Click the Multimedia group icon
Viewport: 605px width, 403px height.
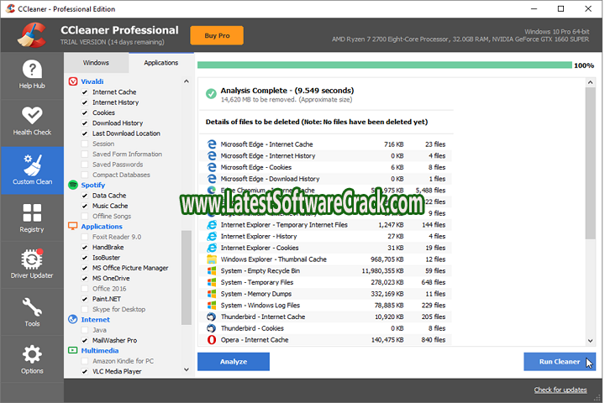pos(73,350)
